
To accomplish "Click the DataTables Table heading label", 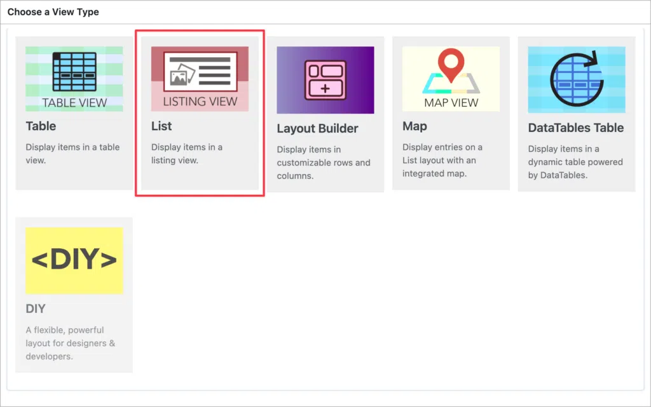I will [575, 128].
